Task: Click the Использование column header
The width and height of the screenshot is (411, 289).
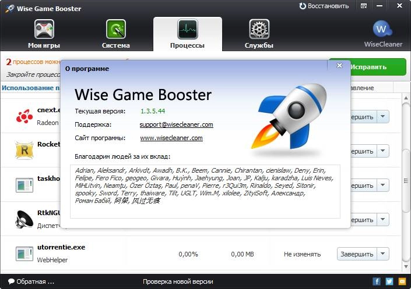Action: [31, 88]
